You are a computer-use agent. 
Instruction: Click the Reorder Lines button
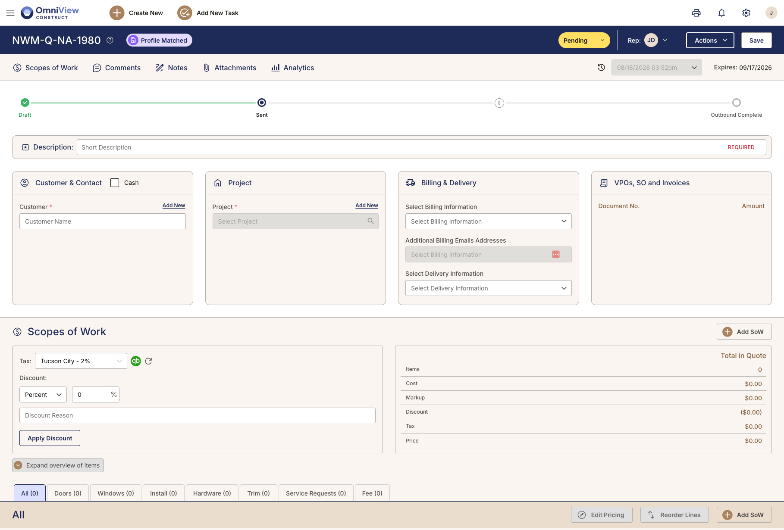[674, 515]
